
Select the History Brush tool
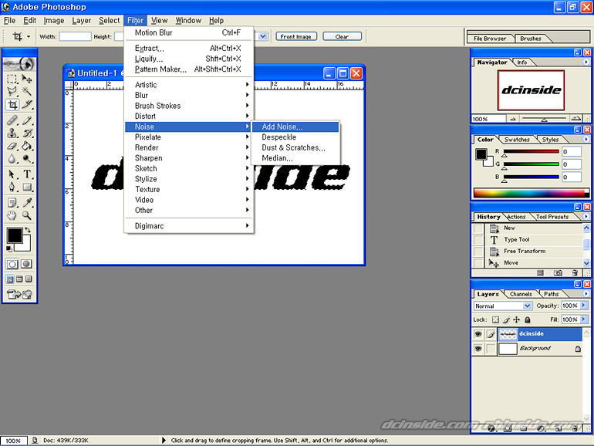[x=27, y=133]
